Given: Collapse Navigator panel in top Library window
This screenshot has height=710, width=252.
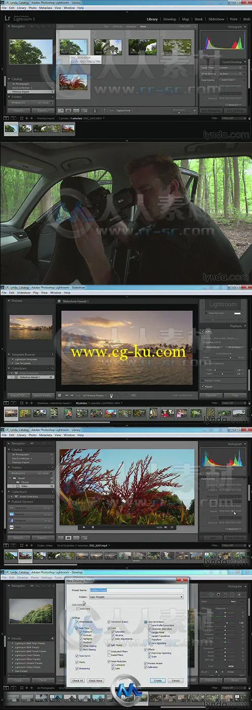Looking at the screenshot, I should [9, 26].
